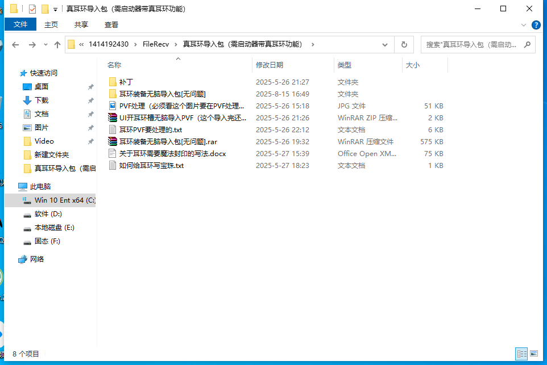This screenshot has width=547, height=365.
Task: Click the blue Help question mark button
Action: tap(537, 24)
